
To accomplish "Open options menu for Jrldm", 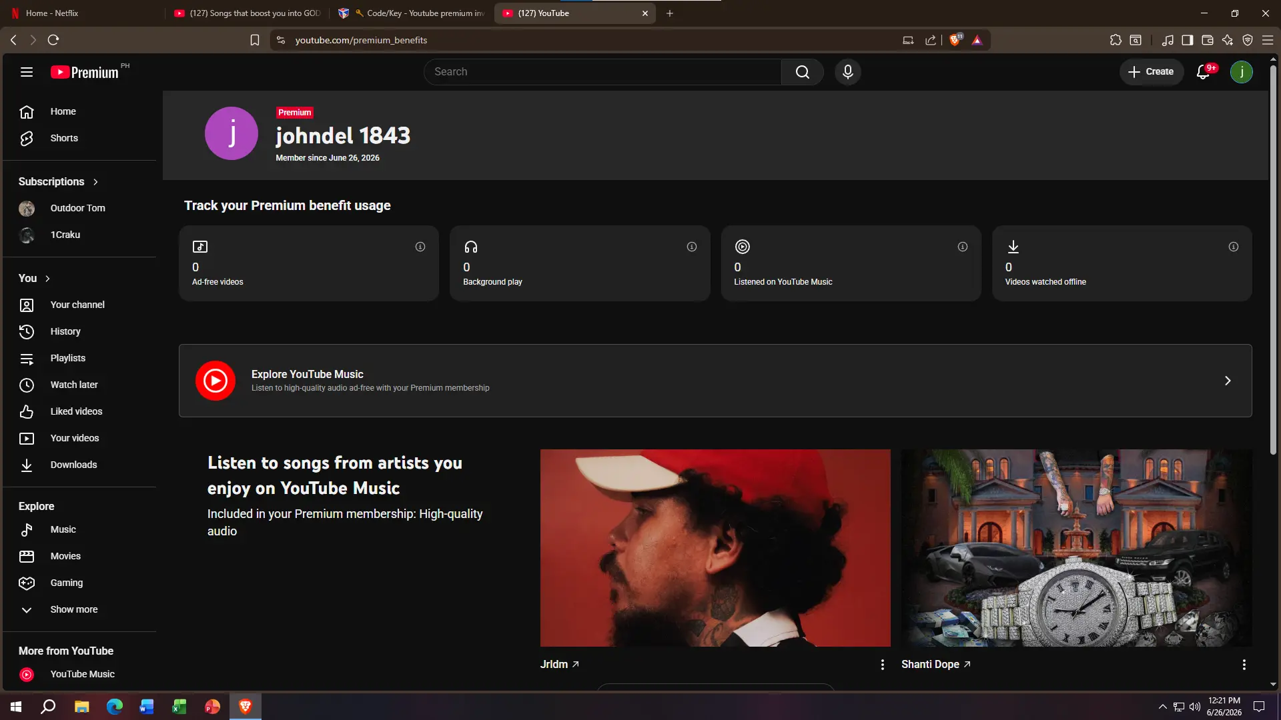I will (x=882, y=665).
